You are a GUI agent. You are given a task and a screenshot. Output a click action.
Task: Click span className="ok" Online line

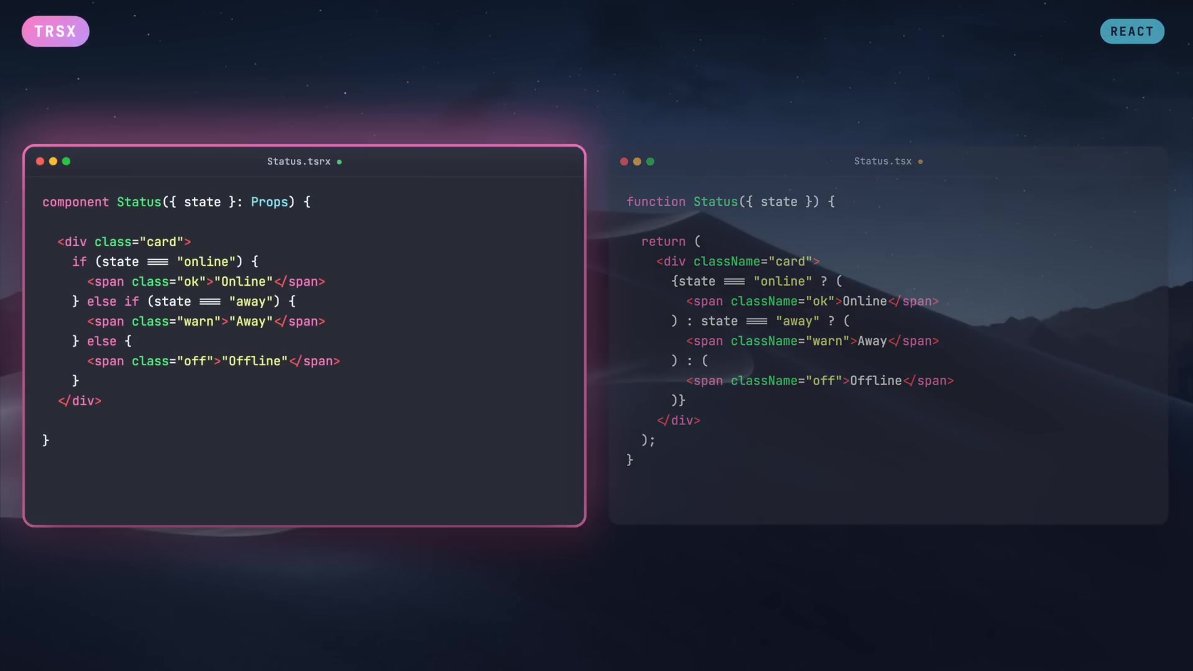(x=813, y=301)
